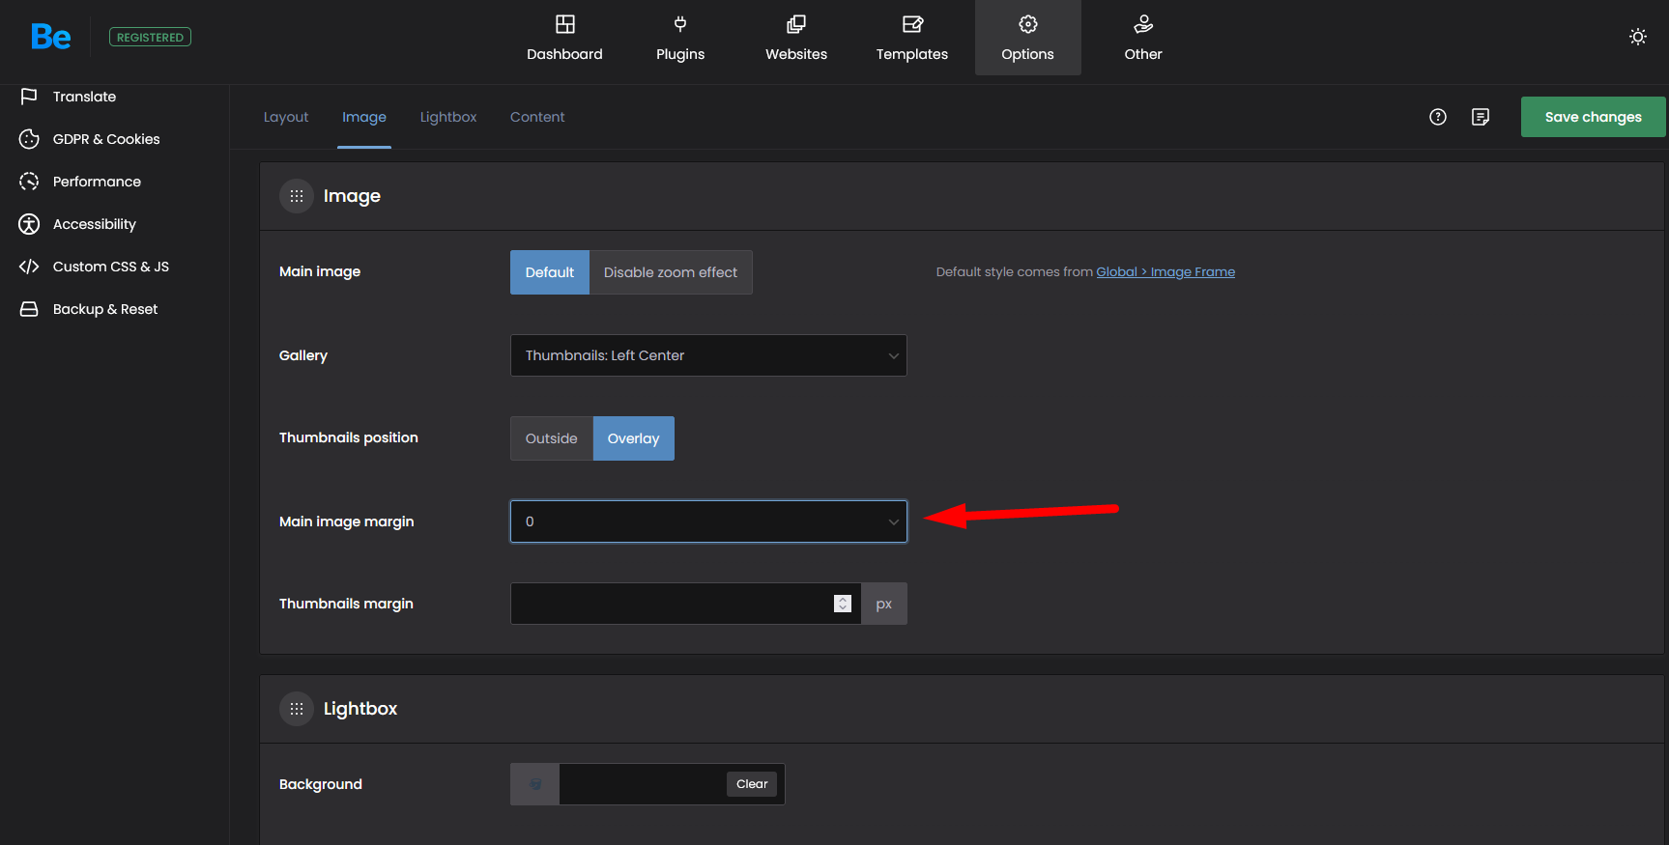
Task: Click the Templates edit icon
Action: click(x=912, y=24)
